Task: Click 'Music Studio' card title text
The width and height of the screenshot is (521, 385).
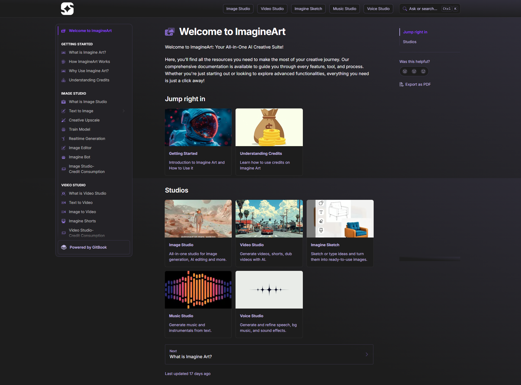Action: [181, 316]
